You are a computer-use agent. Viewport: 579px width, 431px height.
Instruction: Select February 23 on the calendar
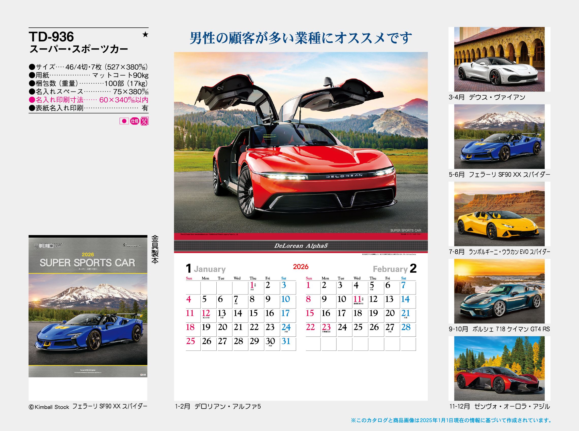click(x=326, y=328)
